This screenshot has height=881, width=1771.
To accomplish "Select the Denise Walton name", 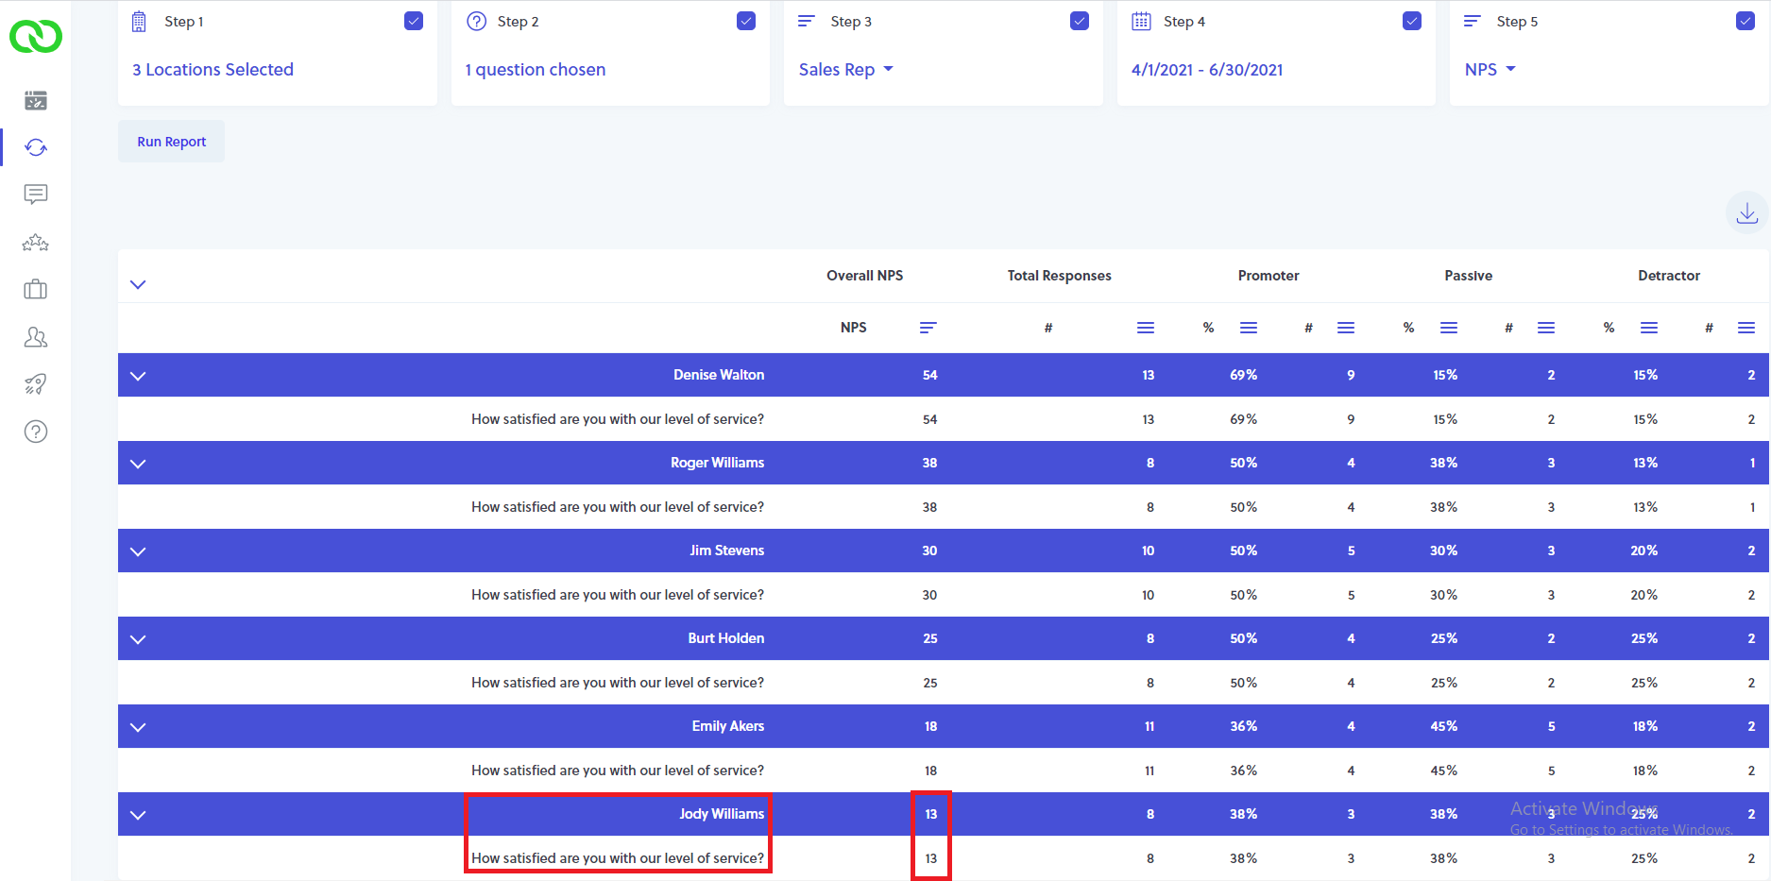I will [719, 375].
